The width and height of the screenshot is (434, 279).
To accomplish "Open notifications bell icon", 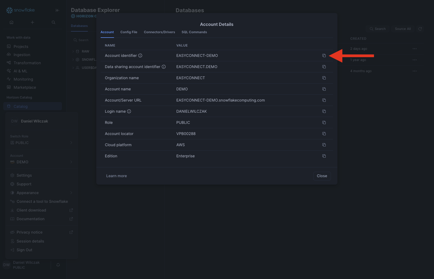I will pos(58,265).
